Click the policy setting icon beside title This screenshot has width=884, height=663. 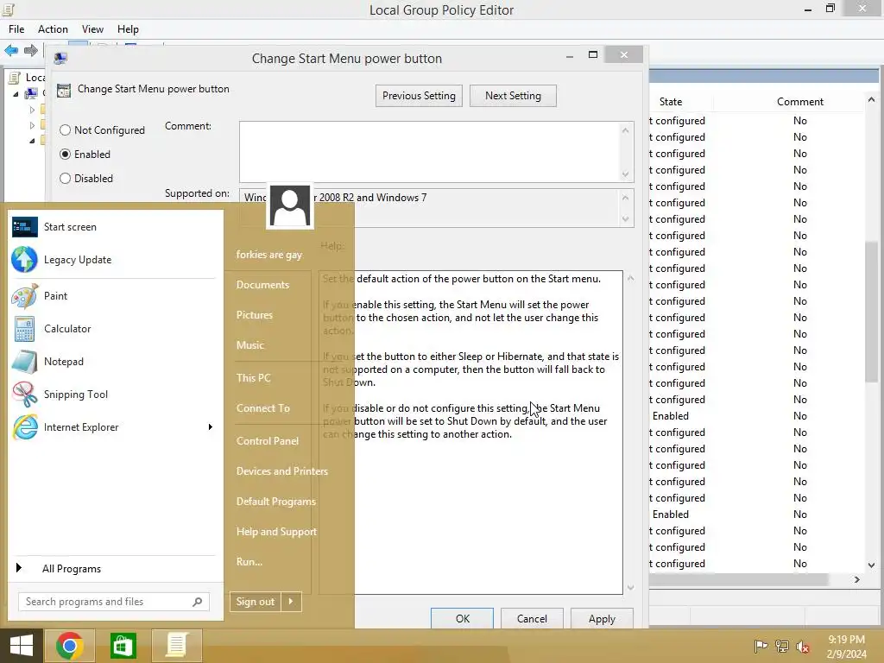point(64,90)
